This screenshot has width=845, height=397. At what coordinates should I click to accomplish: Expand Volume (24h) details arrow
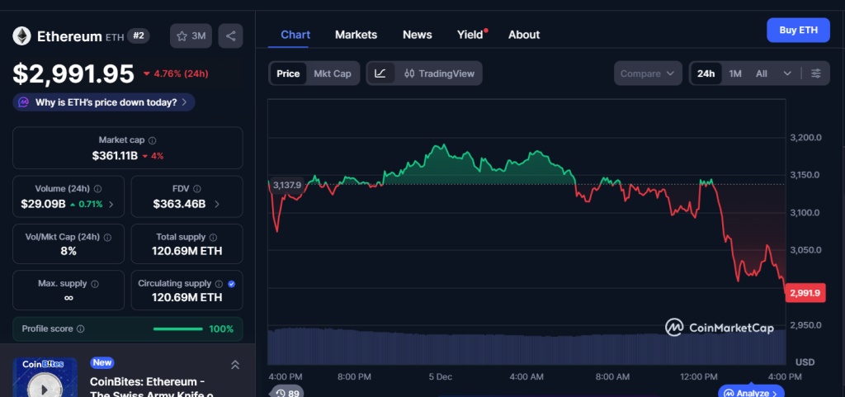coord(111,204)
